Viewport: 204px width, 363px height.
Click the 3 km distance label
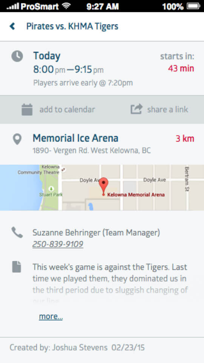185,139
